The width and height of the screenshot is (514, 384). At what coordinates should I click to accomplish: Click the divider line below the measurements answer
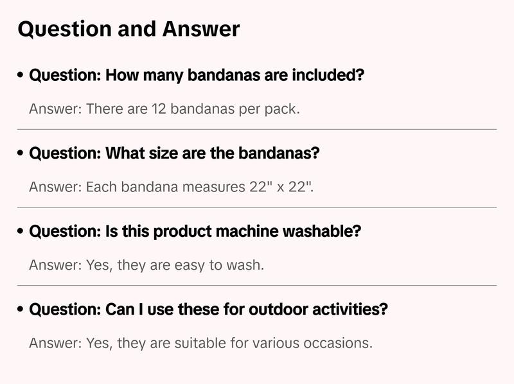(x=257, y=207)
